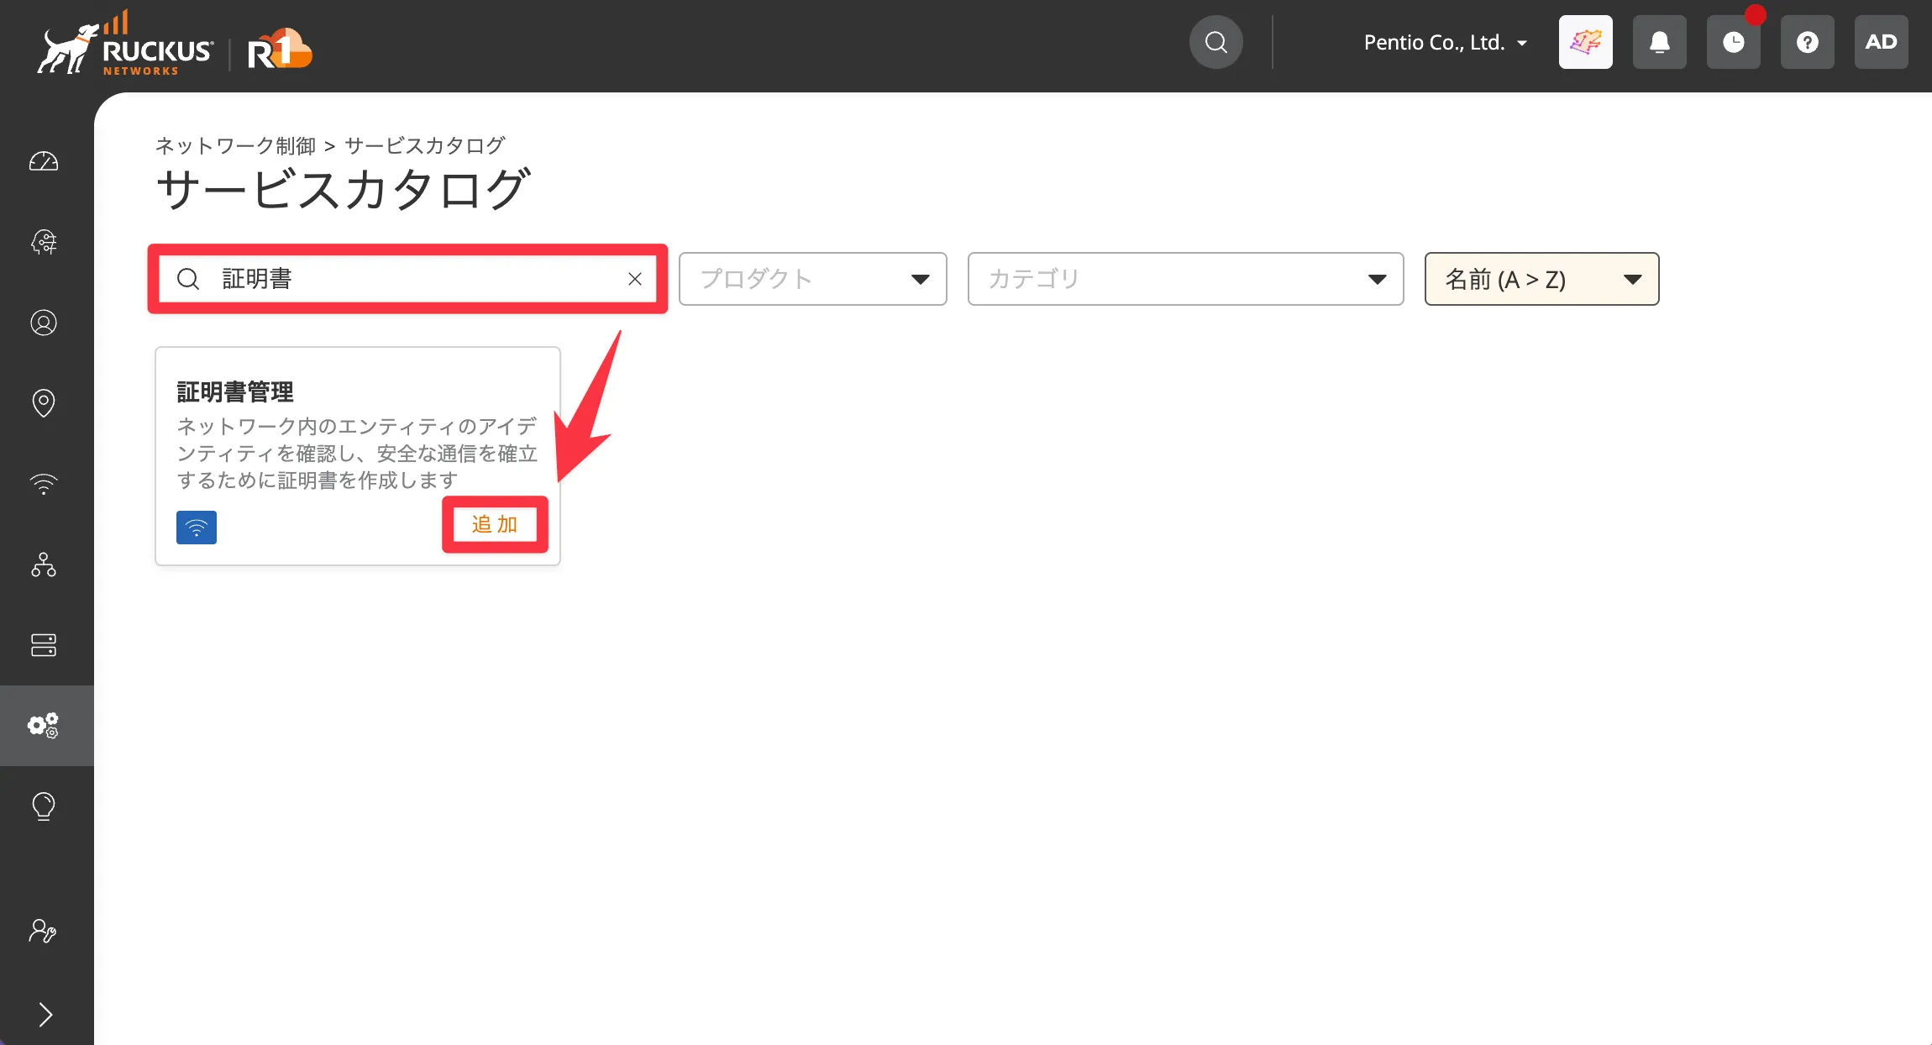Open the 名前 (A > Z) sort dropdown

click(x=1541, y=279)
